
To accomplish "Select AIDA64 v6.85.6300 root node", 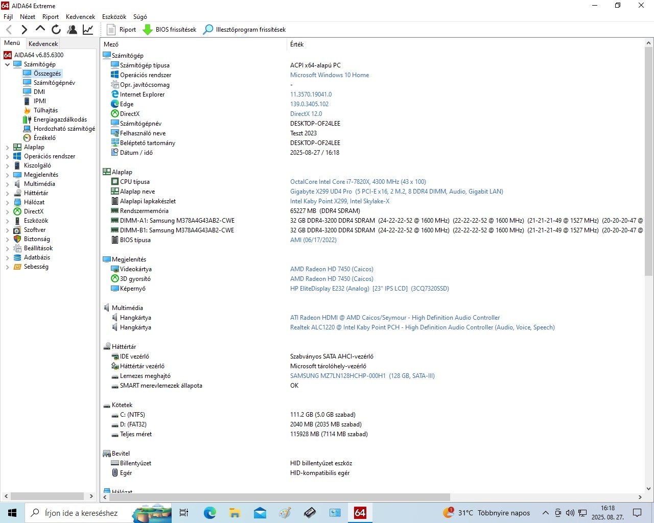I will click(39, 55).
